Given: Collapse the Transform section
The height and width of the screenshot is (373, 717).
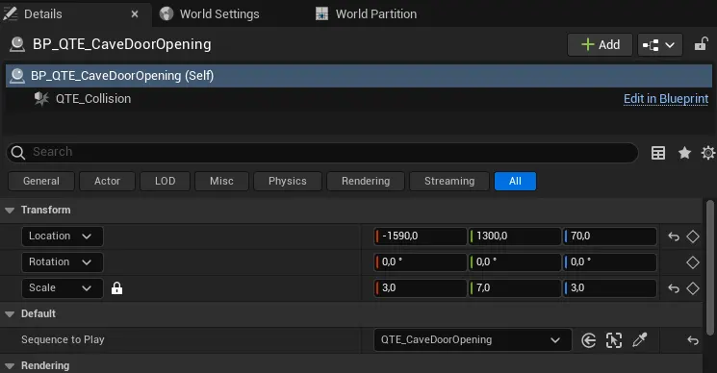Looking at the screenshot, I should coord(10,211).
